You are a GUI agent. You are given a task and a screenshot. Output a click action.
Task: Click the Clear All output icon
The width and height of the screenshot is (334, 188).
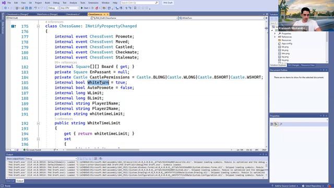pos(95,159)
